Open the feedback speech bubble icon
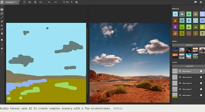Viewport: 205px width, 112px height. (x=195, y=2)
